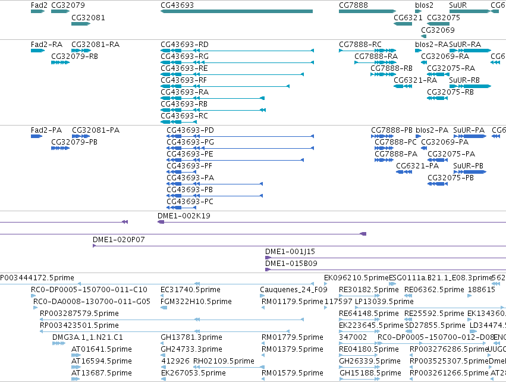This screenshot has height=382, width=506.
Task: Click the Fad2 gene label
Action: [x=39, y=5]
